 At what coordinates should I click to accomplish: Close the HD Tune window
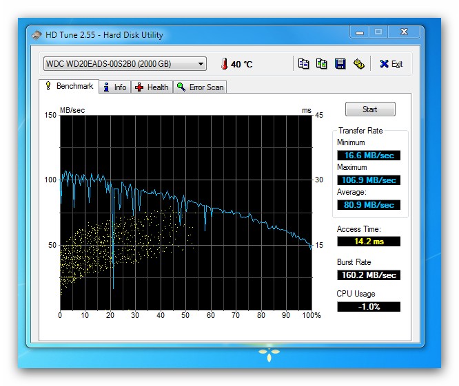coord(404,32)
